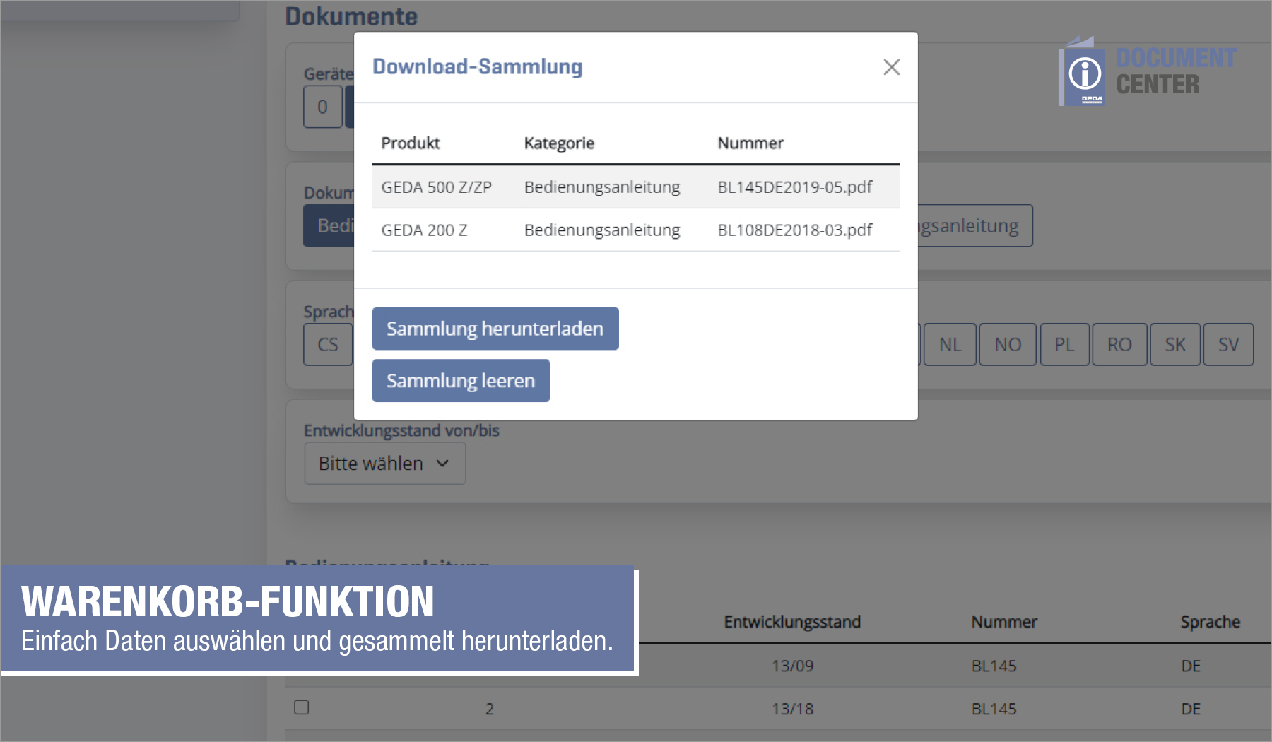This screenshot has width=1272, height=742.
Task: Select the NO language button
Action: point(1008,345)
